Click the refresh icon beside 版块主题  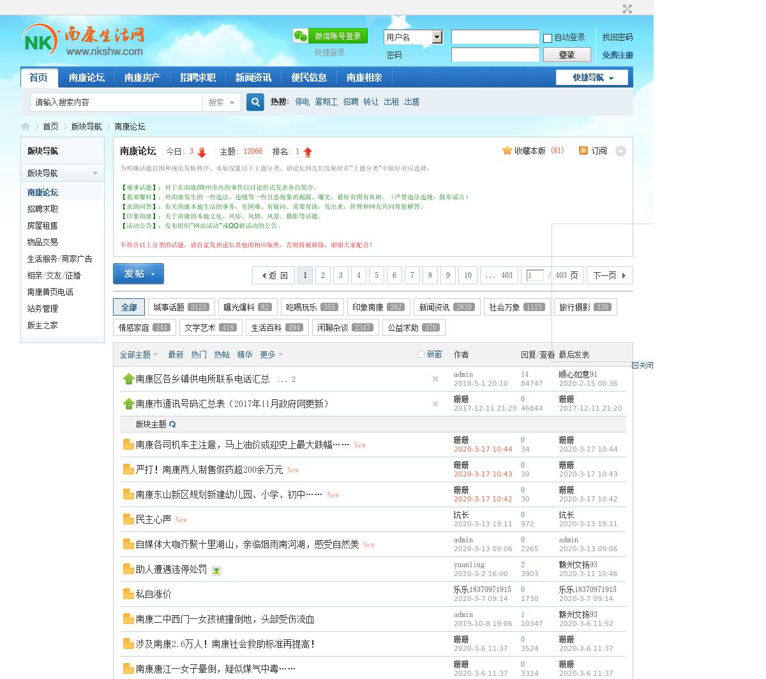[x=172, y=424]
